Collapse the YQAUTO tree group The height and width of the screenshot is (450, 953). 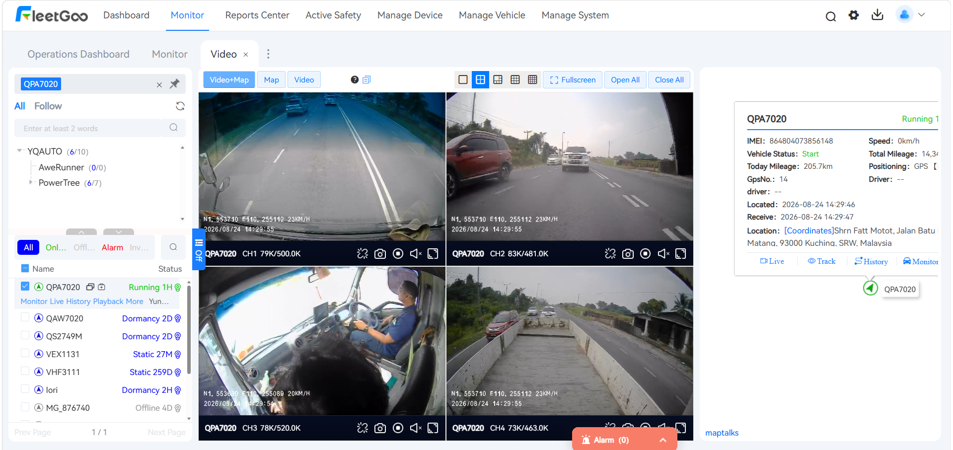point(20,150)
